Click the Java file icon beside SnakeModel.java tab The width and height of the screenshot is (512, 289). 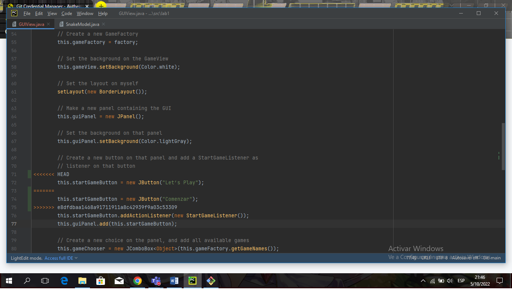(61, 23)
